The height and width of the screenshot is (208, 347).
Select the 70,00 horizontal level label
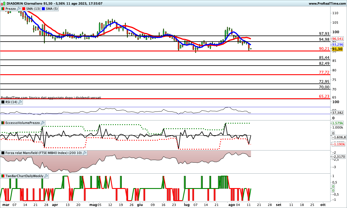coord(324,87)
